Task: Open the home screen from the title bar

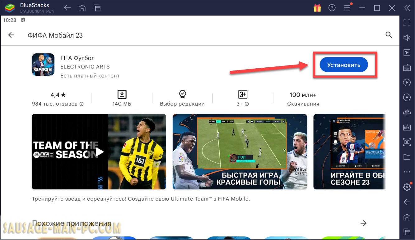Action: click(x=82, y=8)
